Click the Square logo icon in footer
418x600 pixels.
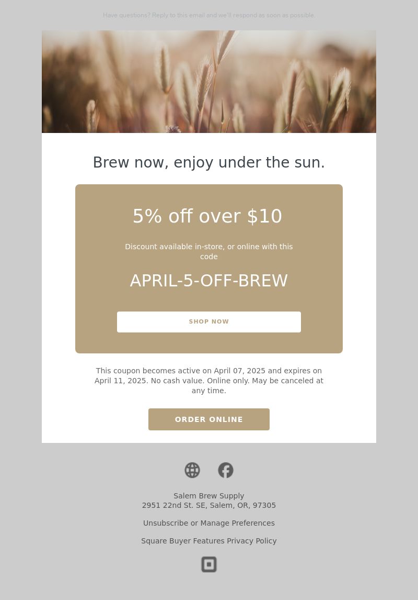[209, 564]
